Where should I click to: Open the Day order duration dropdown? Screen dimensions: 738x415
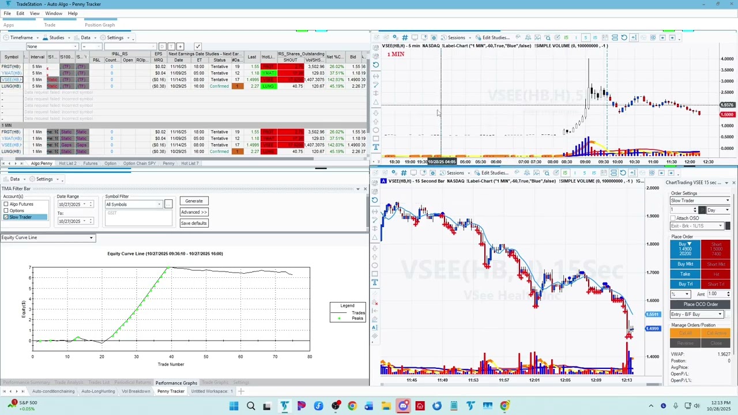point(719,210)
